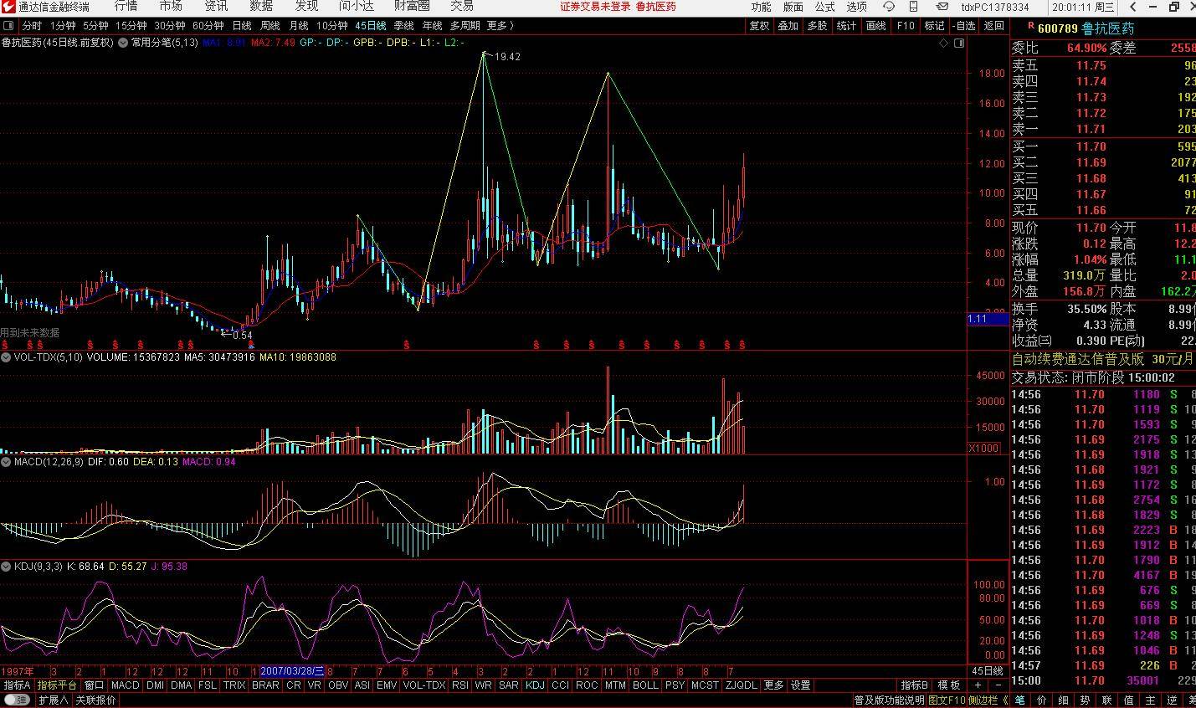Click the 2007/03/28 date marker on timeline
This screenshot has width=1196, height=708.
pyautogui.click(x=292, y=671)
